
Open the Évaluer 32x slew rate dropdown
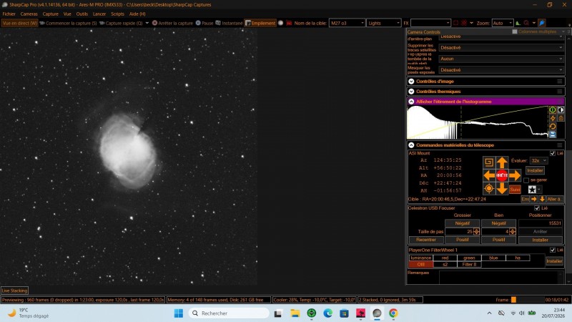pos(538,160)
